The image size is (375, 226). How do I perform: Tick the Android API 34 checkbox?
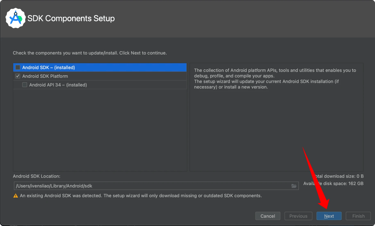pos(25,85)
